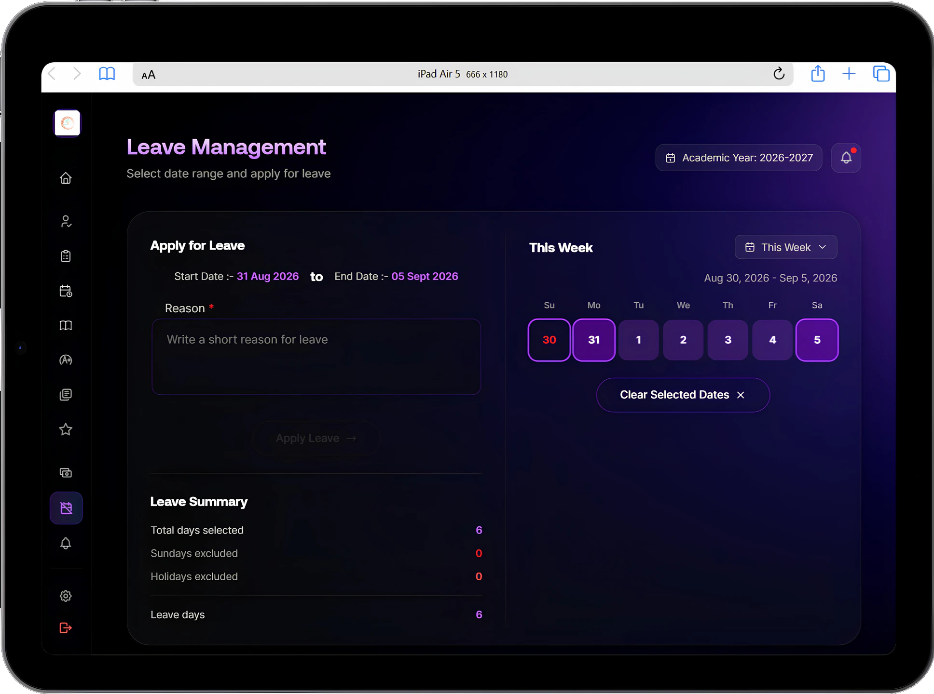
Task: Open the calendar schedule icon in sidebar
Action: 66,291
